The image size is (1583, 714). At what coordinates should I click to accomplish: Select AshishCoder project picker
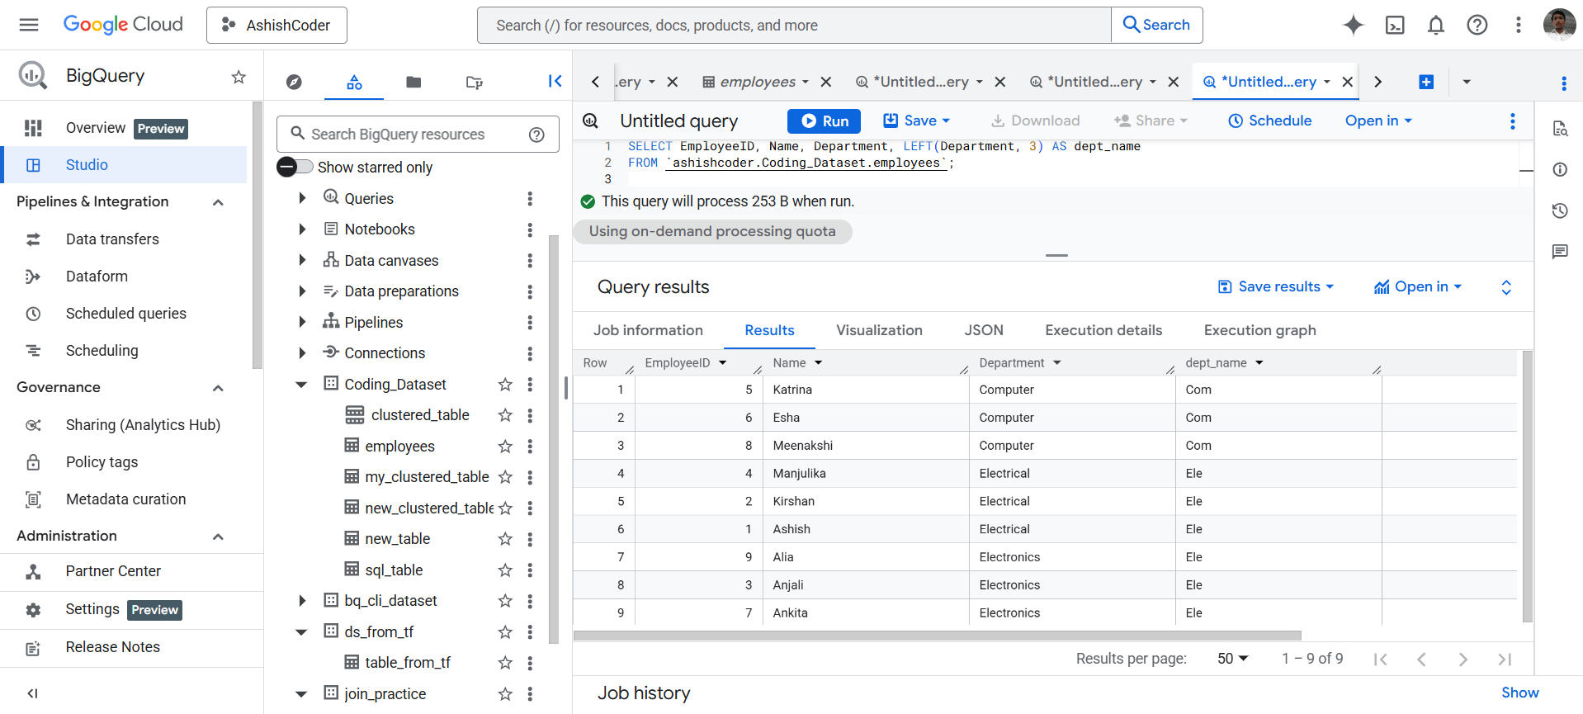[276, 25]
